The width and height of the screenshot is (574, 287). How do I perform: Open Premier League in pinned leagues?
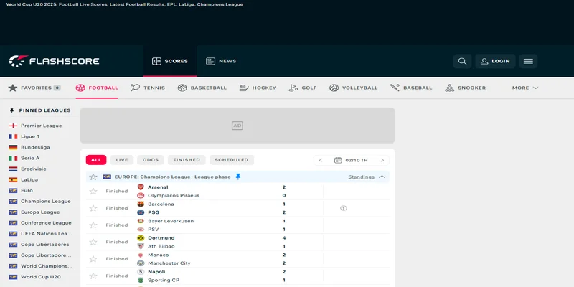(41, 126)
